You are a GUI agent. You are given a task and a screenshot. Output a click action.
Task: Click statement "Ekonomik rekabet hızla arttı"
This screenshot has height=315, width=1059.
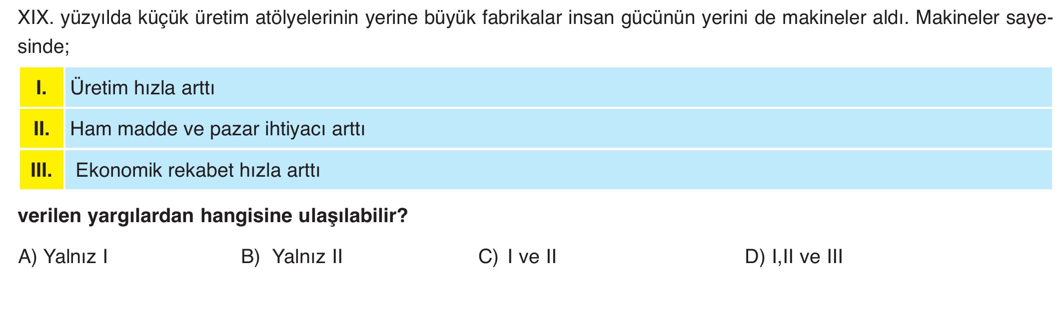click(197, 170)
